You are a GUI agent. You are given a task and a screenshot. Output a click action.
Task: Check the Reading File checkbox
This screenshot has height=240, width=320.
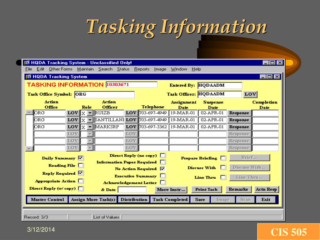tap(81, 165)
